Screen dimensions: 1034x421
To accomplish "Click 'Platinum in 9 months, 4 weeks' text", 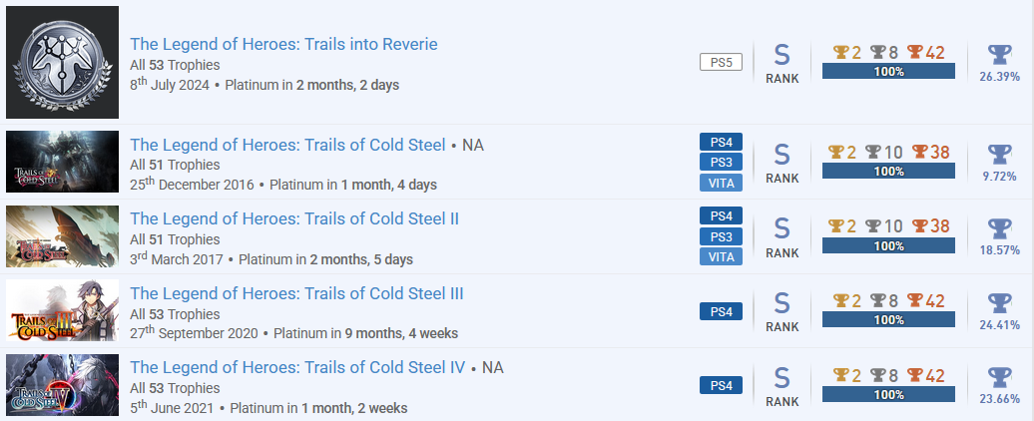I will pyautogui.click(x=366, y=333).
